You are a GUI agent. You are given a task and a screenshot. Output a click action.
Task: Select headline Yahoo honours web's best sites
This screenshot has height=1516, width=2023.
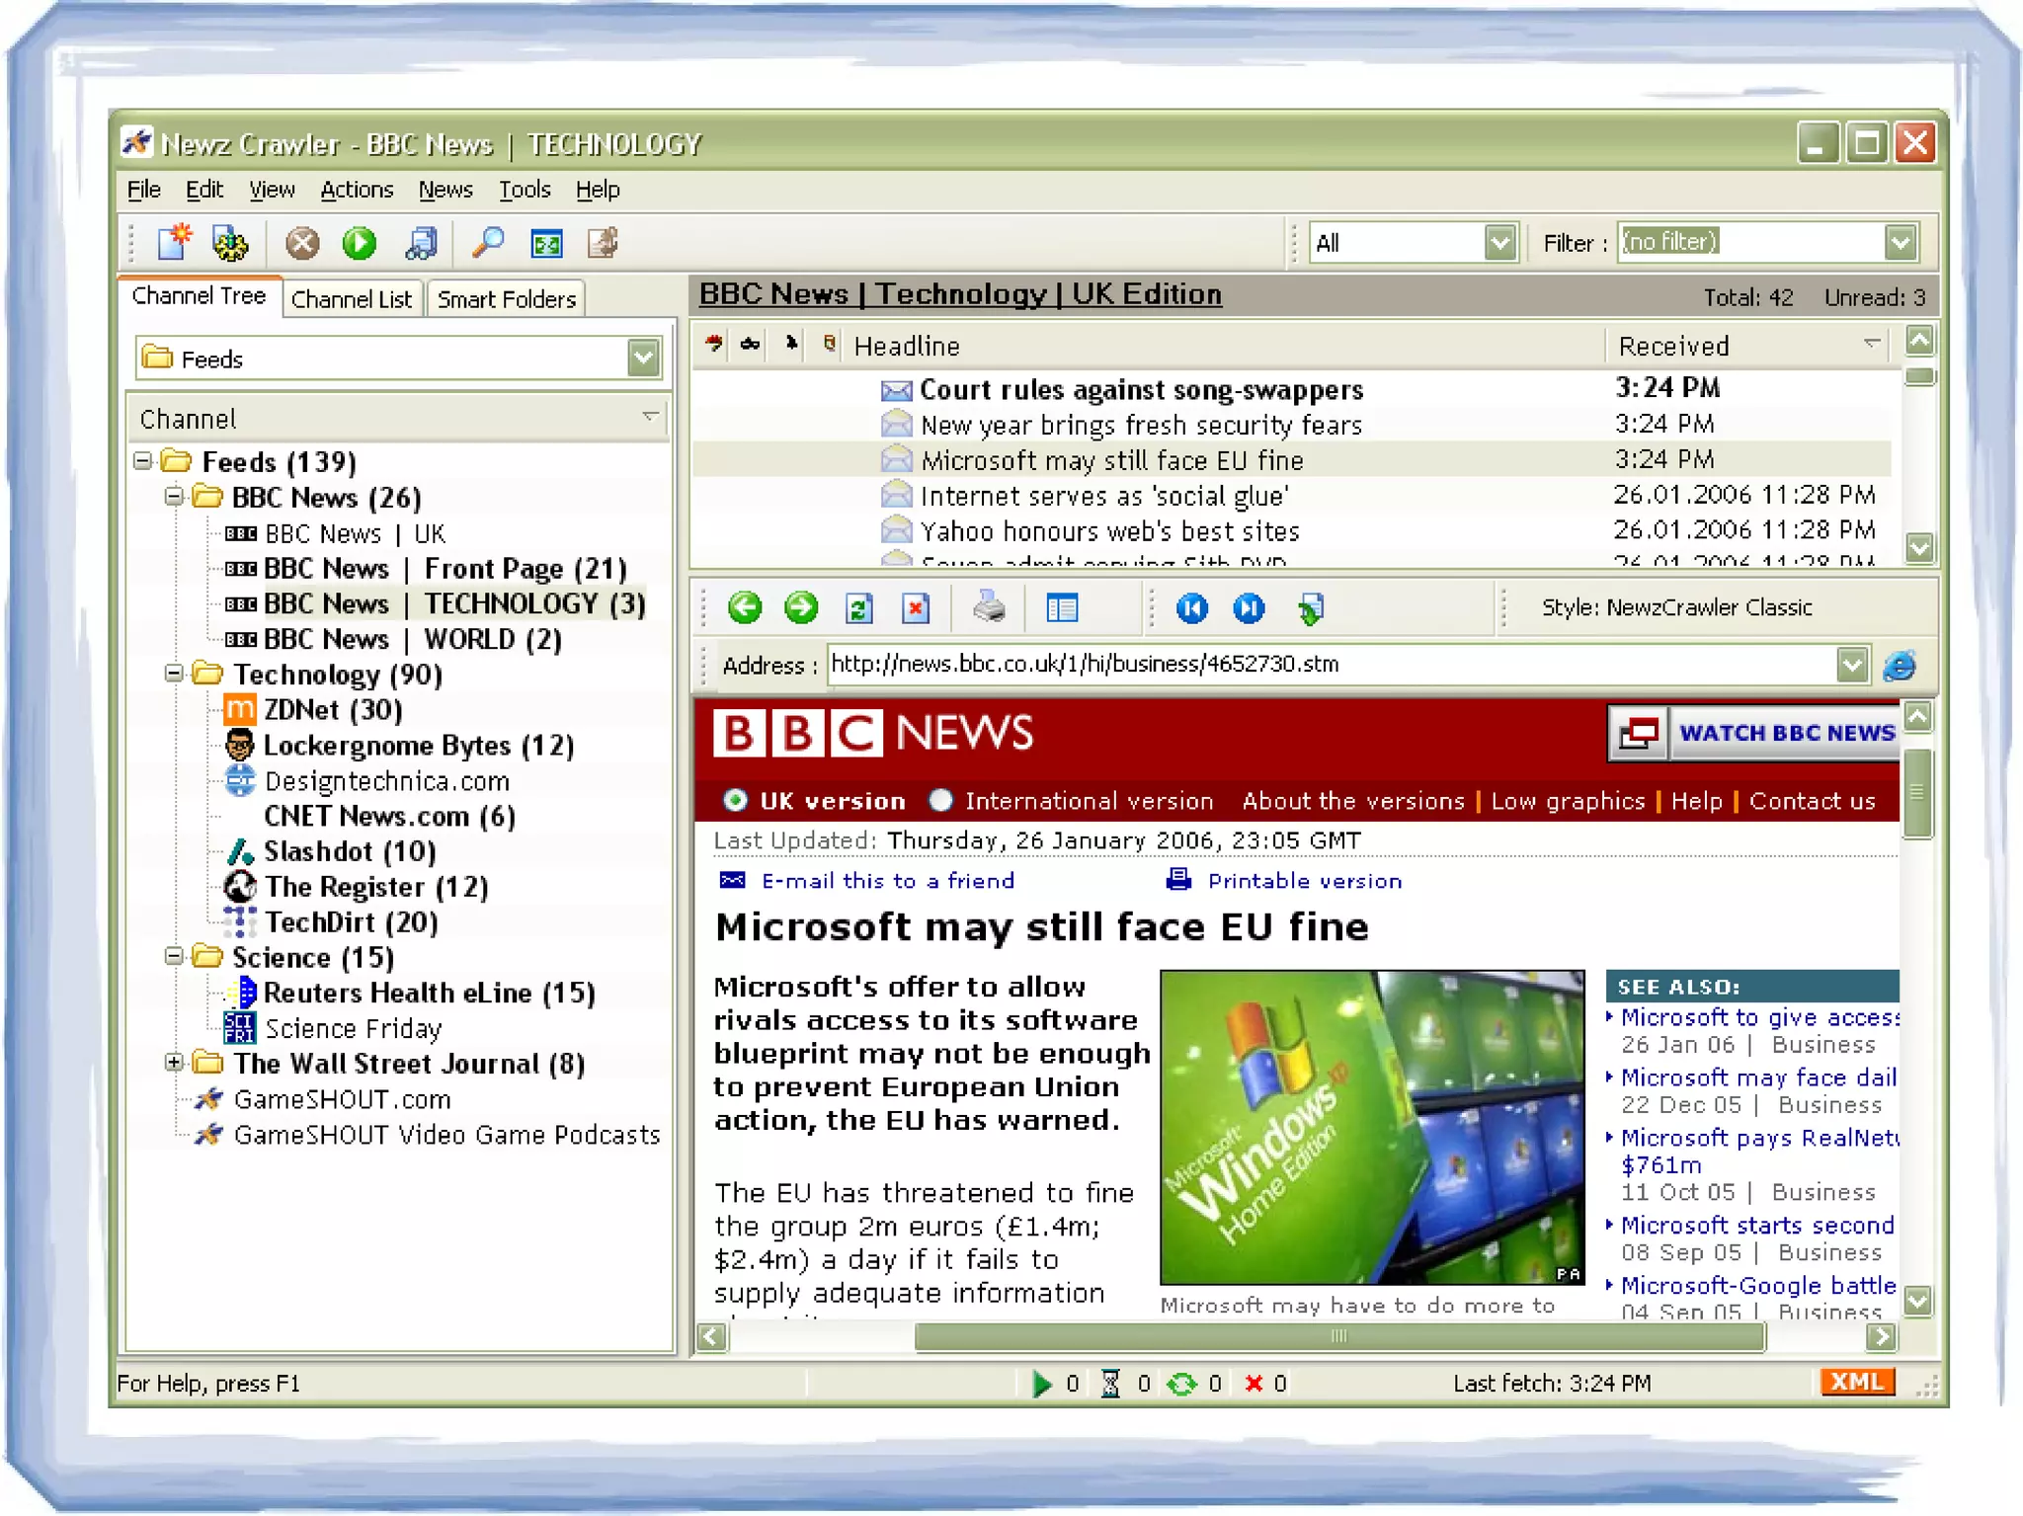pyautogui.click(x=1109, y=531)
